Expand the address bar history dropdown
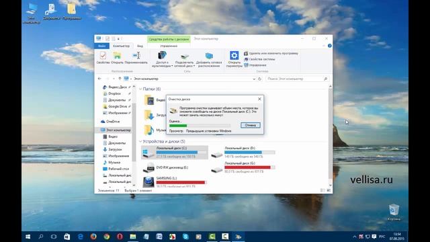 tap(254, 79)
